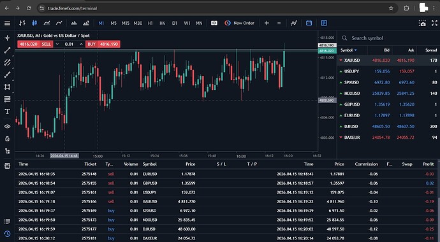Select the rectangle shapes tool
This screenshot has width=440, height=242.
tap(7, 87)
